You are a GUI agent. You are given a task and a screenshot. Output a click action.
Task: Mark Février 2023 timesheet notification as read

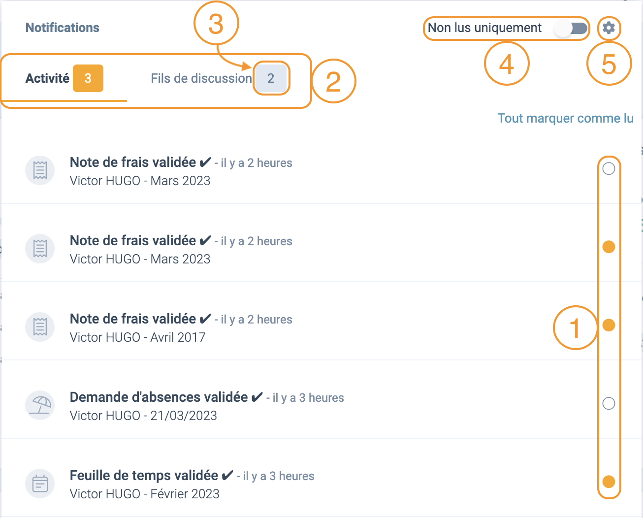pyautogui.click(x=609, y=482)
